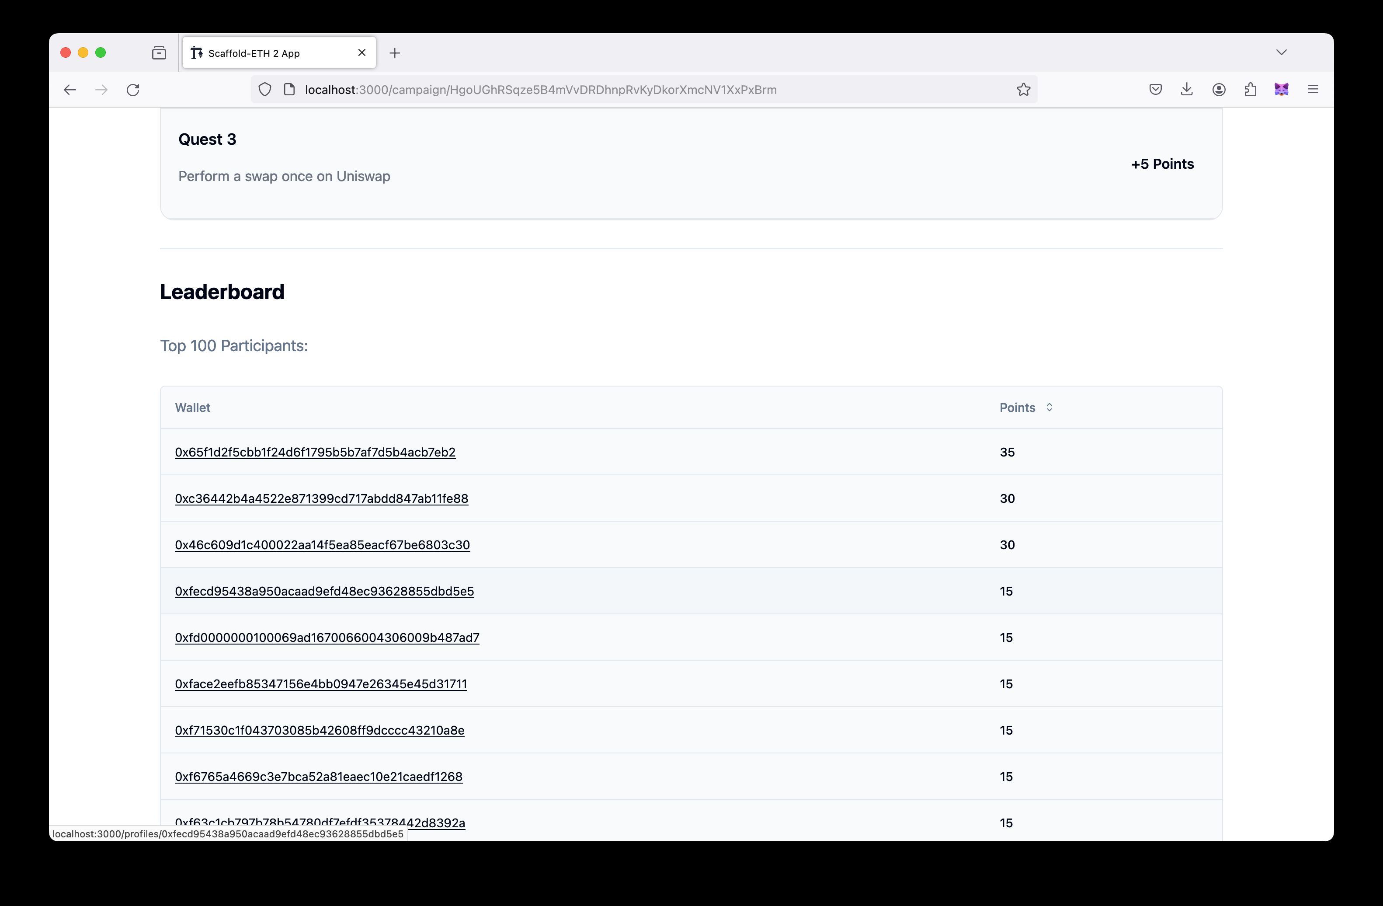Sort leaderboard by Points column arrows

click(1049, 408)
